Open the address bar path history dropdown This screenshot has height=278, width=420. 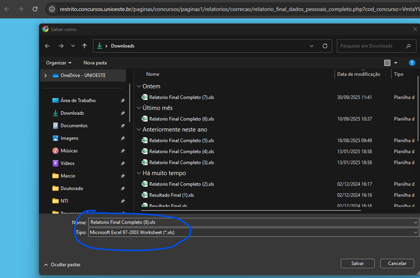pos(312,46)
